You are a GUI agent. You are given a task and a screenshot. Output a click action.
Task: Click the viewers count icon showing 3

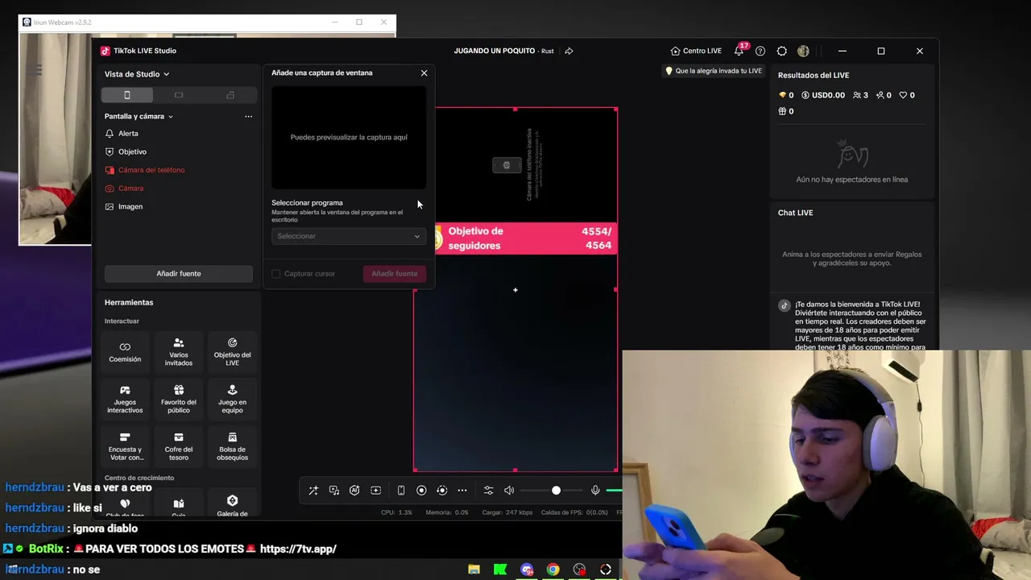coord(860,95)
